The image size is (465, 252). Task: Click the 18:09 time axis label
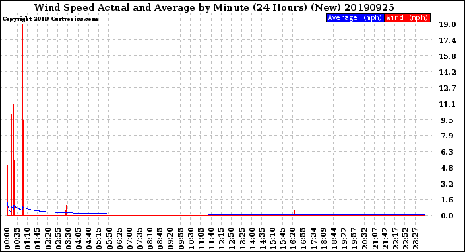click(323, 239)
